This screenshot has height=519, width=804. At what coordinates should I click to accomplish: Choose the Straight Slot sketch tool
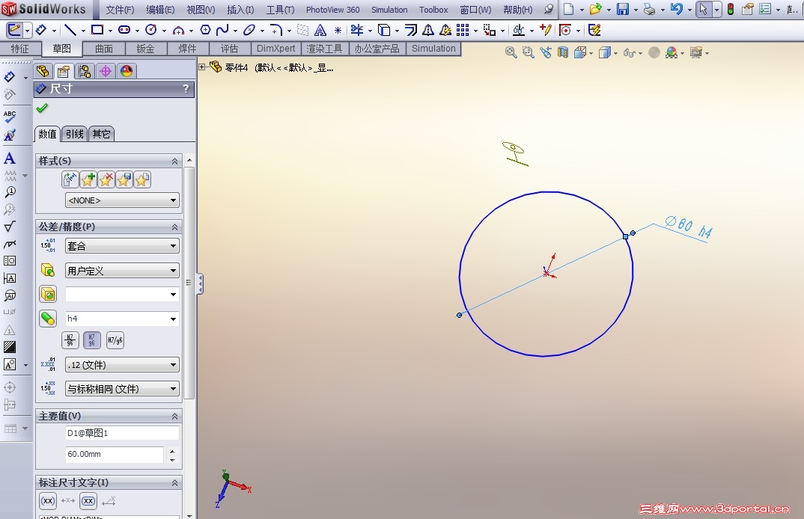coord(124,30)
